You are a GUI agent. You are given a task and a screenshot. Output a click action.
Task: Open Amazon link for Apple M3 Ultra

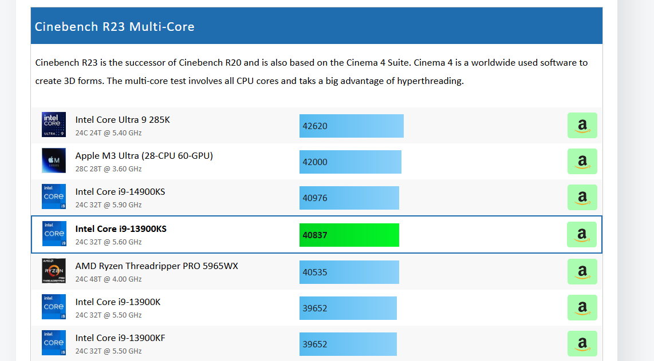582,162
